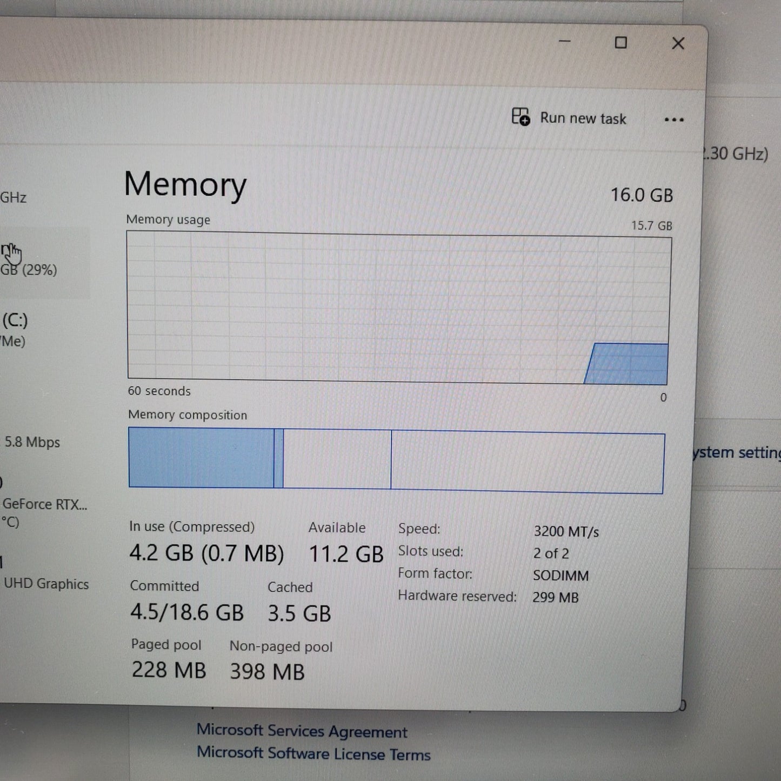Screen dimensions: 781x781
Task: Click the 299 MB hardware reserved value
Action: click(x=555, y=597)
